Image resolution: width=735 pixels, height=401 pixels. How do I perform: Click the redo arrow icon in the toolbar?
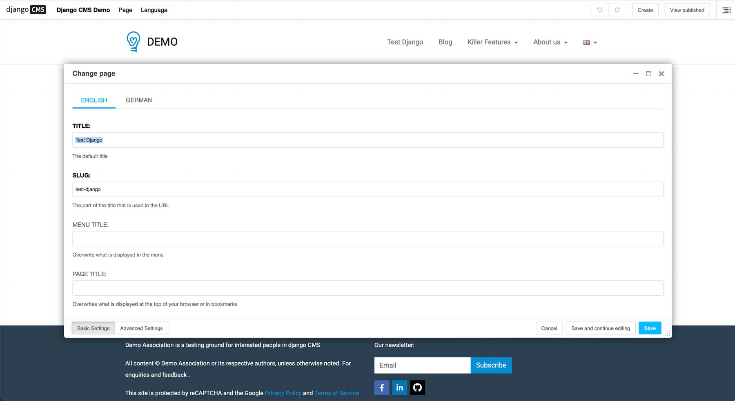click(617, 10)
